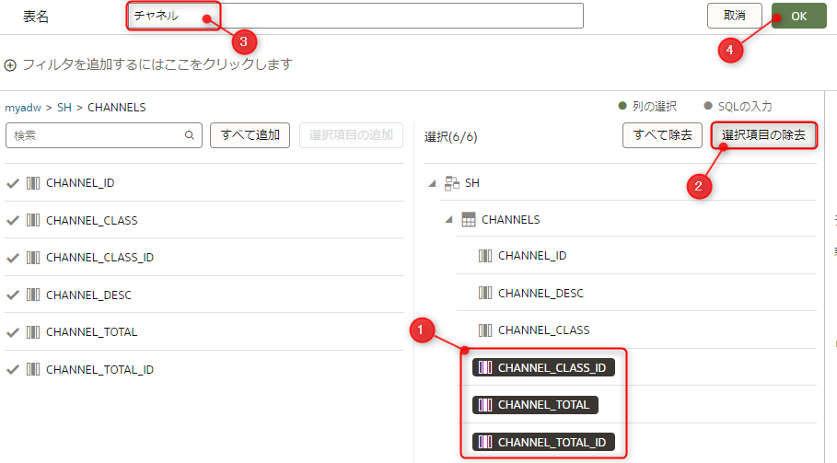
Task: Select CHANNEL_CLASS_ID row in left column list
Action: (x=204, y=258)
